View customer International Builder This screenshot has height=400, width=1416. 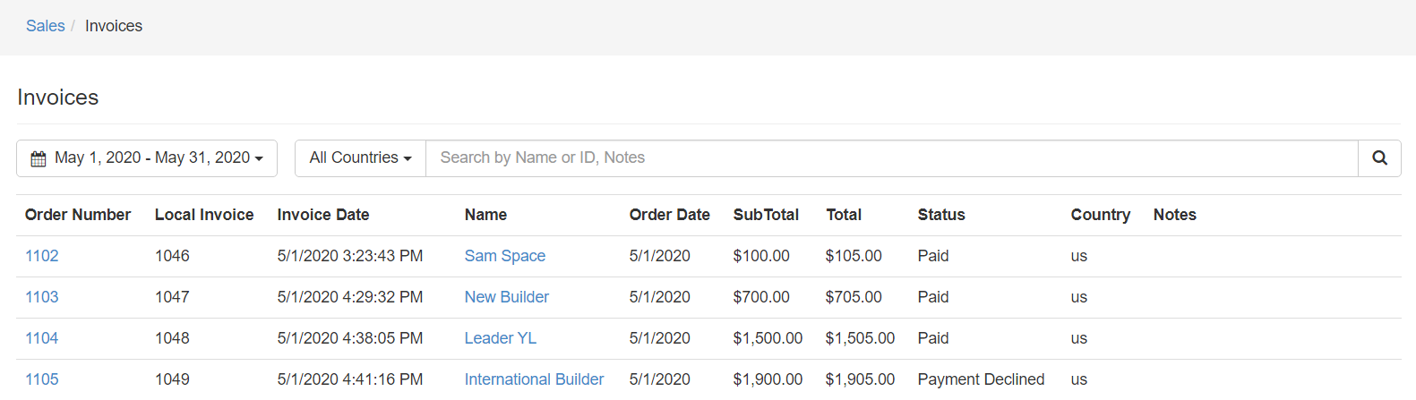click(x=534, y=379)
